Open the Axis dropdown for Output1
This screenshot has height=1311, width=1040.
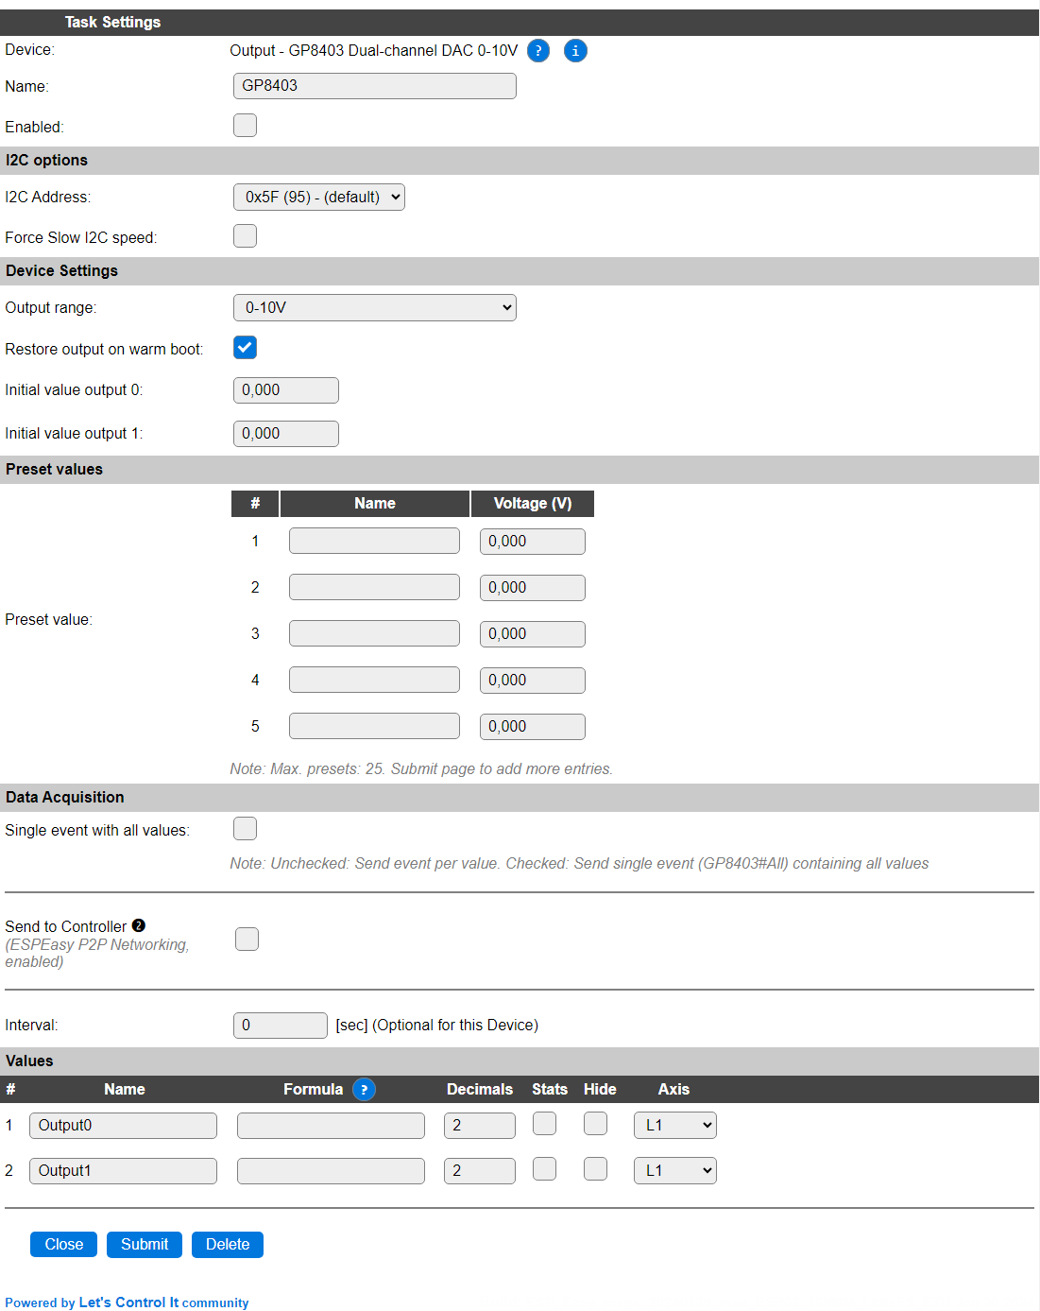675,1171
